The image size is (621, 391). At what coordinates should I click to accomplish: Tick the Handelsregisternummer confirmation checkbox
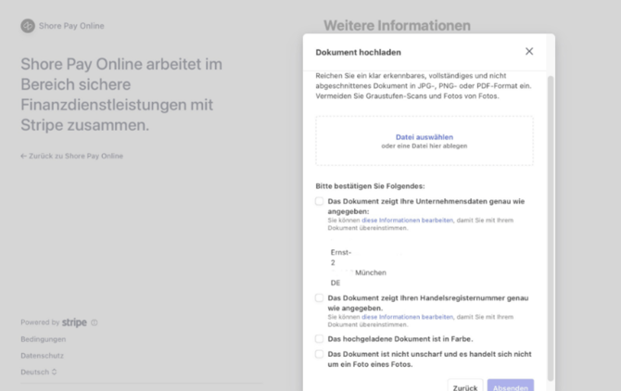[320, 298]
